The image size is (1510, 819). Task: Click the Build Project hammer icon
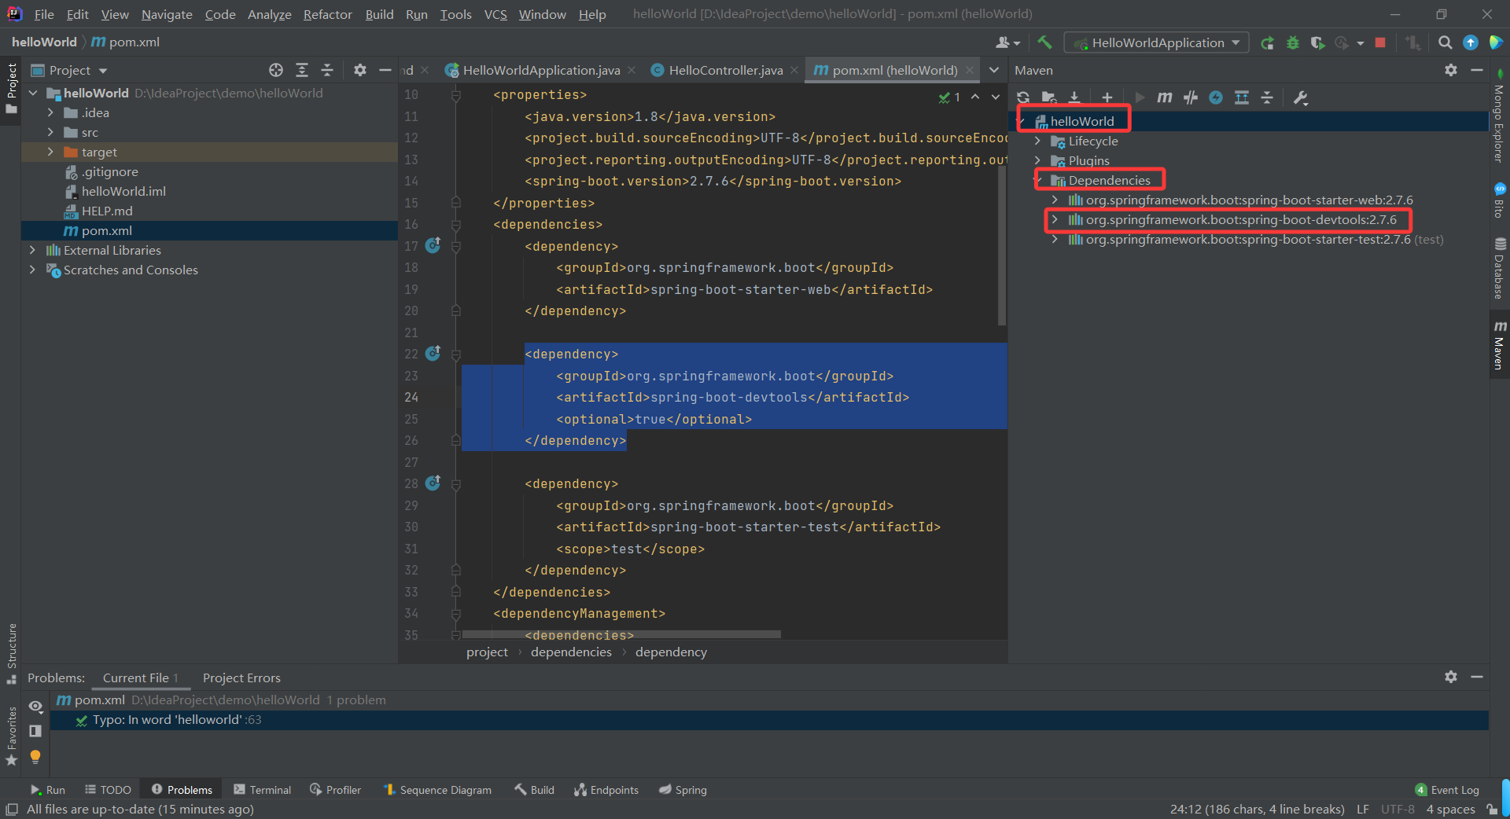1044,42
